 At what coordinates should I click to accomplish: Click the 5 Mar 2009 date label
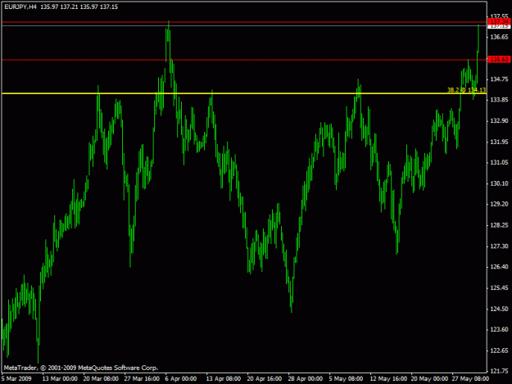tap(16, 378)
